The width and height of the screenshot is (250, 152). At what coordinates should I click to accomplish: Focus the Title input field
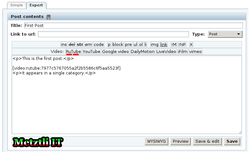pos(133,25)
